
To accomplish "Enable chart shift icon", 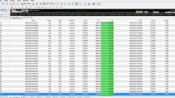I will tap(84, 4).
